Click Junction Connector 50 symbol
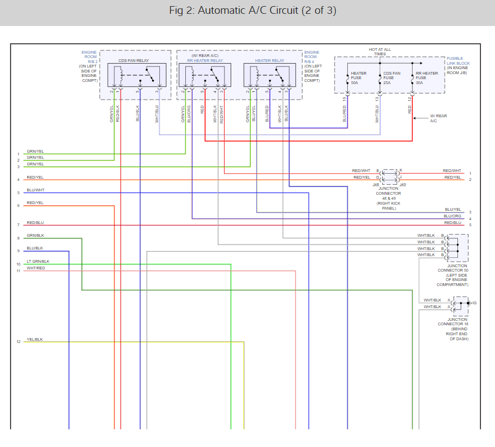 (x=457, y=248)
